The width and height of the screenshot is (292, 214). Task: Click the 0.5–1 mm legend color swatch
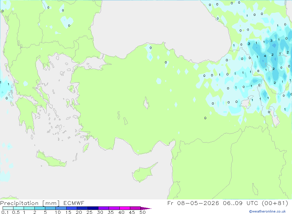pos(18,208)
